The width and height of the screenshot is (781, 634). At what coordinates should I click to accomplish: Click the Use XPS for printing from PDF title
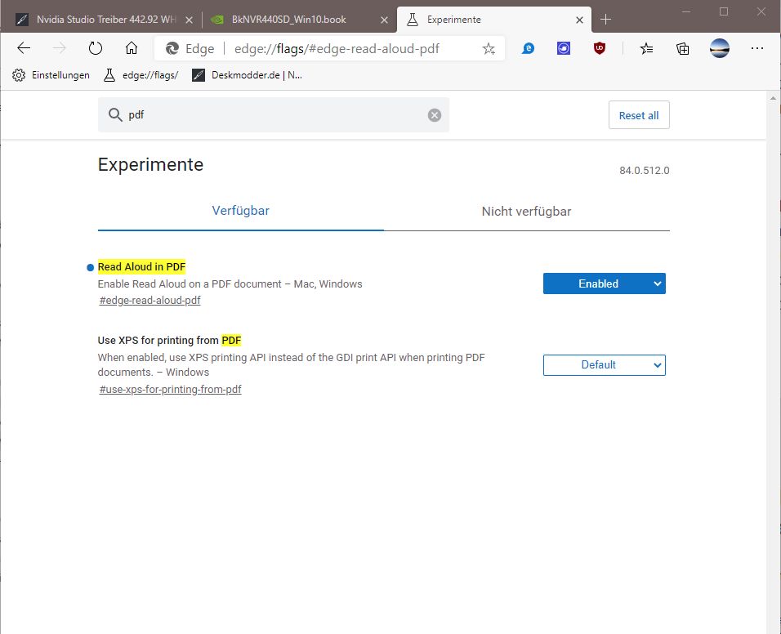click(x=169, y=341)
